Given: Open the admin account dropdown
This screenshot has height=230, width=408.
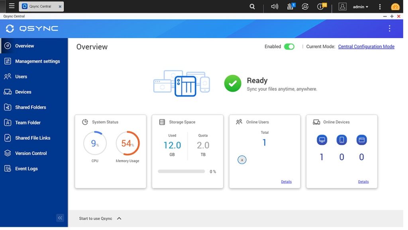Looking at the screenshot, I should point(360,6).
